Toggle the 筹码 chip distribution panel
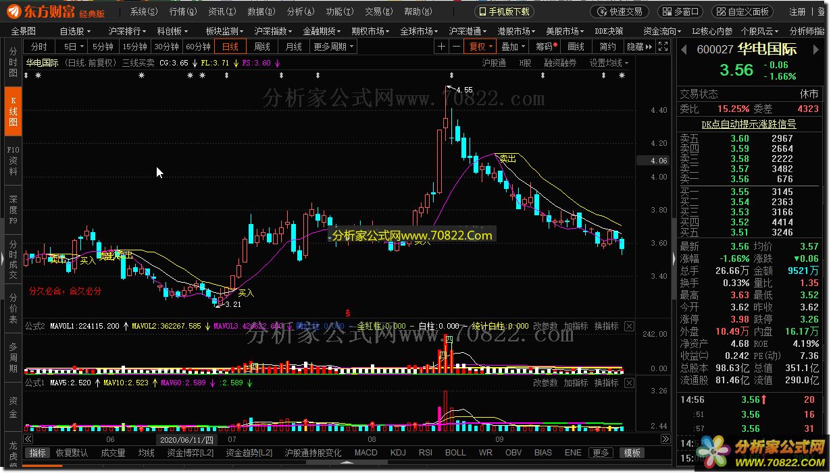Screen dimensions: 831x473 [x=545, y=47]
